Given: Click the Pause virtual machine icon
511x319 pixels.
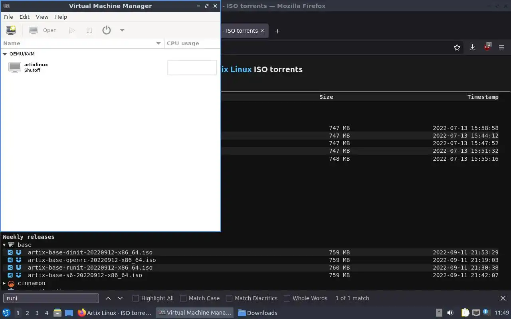Looking at the screenshot, I should pos(89,30).
